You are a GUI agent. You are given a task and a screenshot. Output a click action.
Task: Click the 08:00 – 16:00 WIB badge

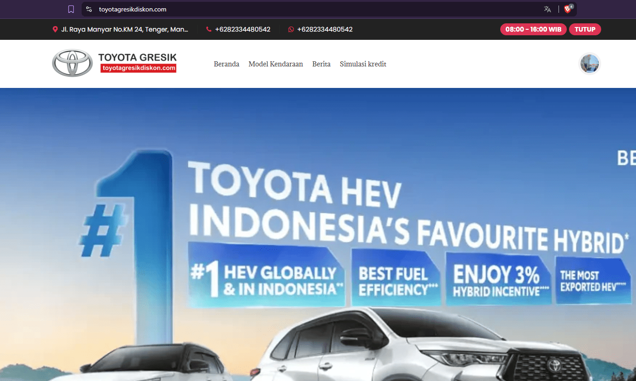pos(533,29)
